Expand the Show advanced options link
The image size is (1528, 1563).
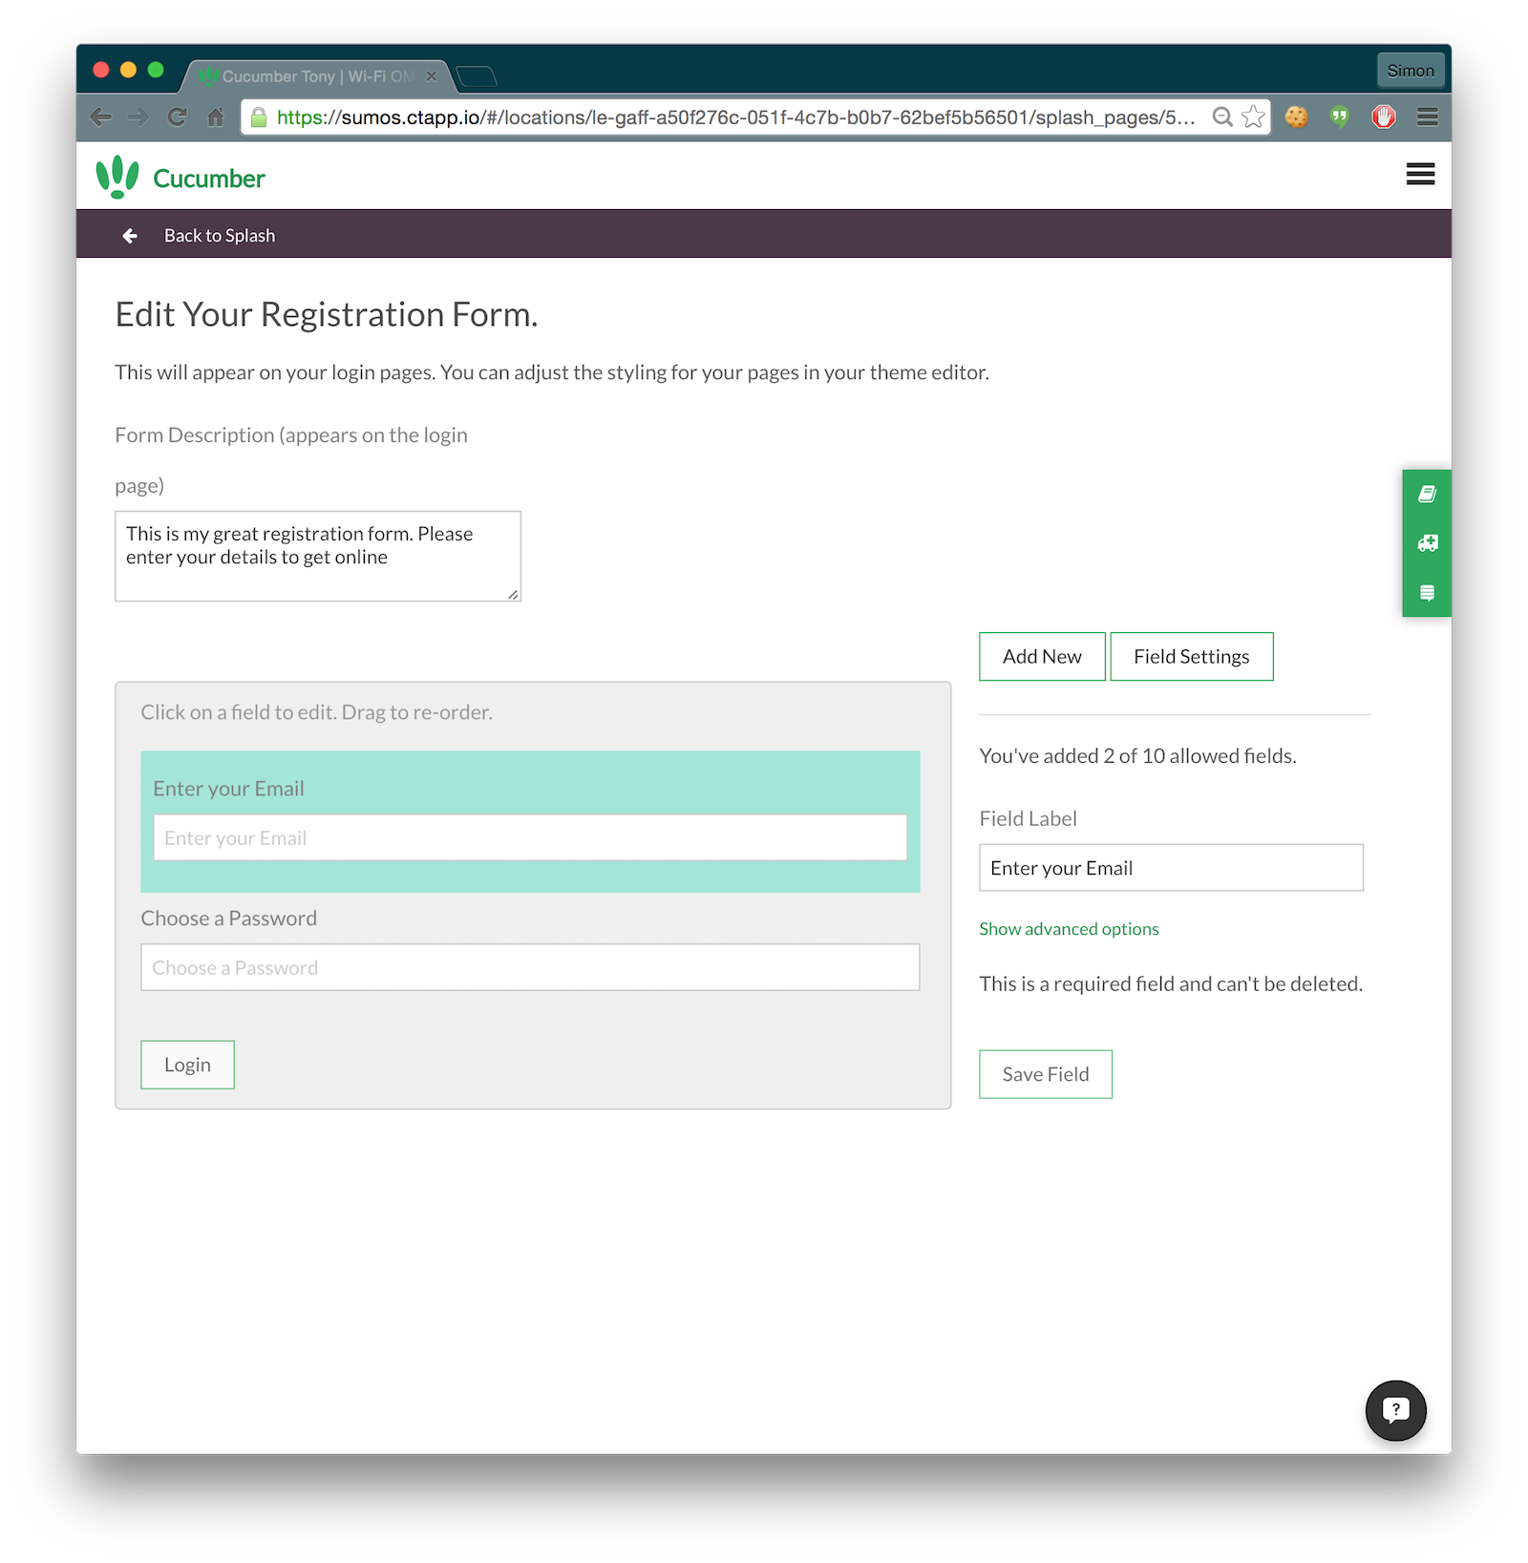tap(1068, 928)
